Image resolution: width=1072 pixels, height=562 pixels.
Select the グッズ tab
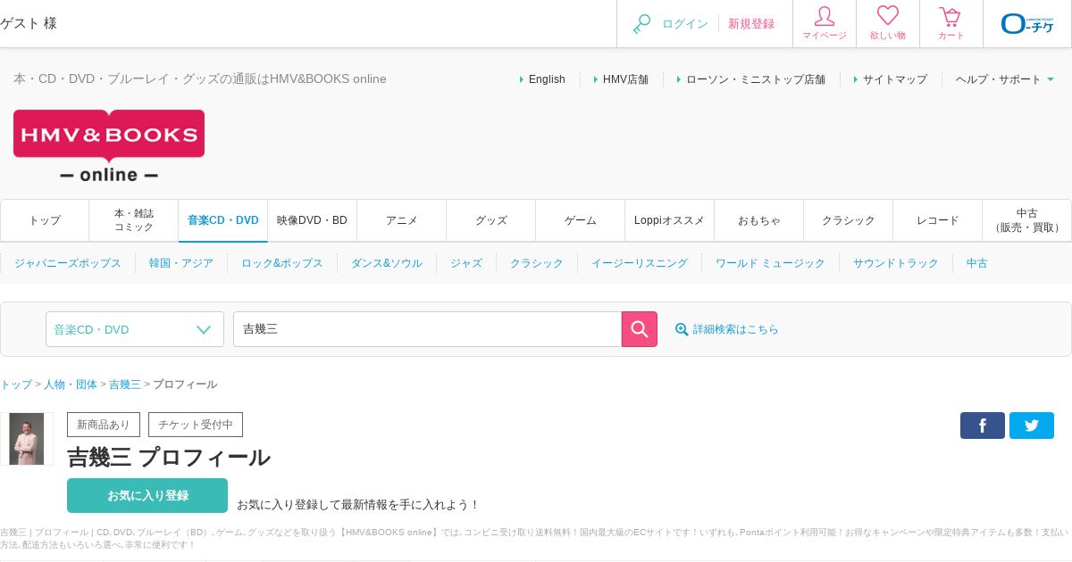click(x=491, y=220)
